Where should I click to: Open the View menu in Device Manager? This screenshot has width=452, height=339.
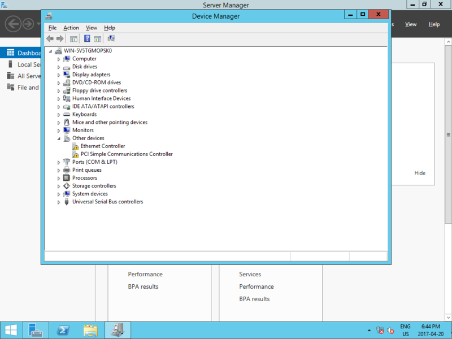[x=92, y=28]
